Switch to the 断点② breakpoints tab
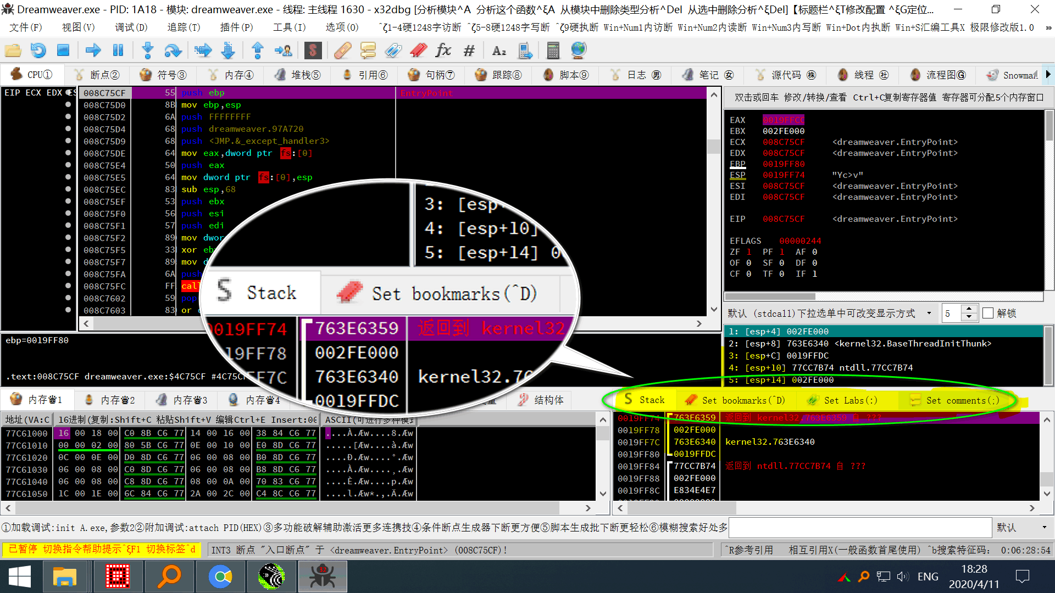Image resolution: width=1055 pixels, height=593 pixels. [98, 75]
